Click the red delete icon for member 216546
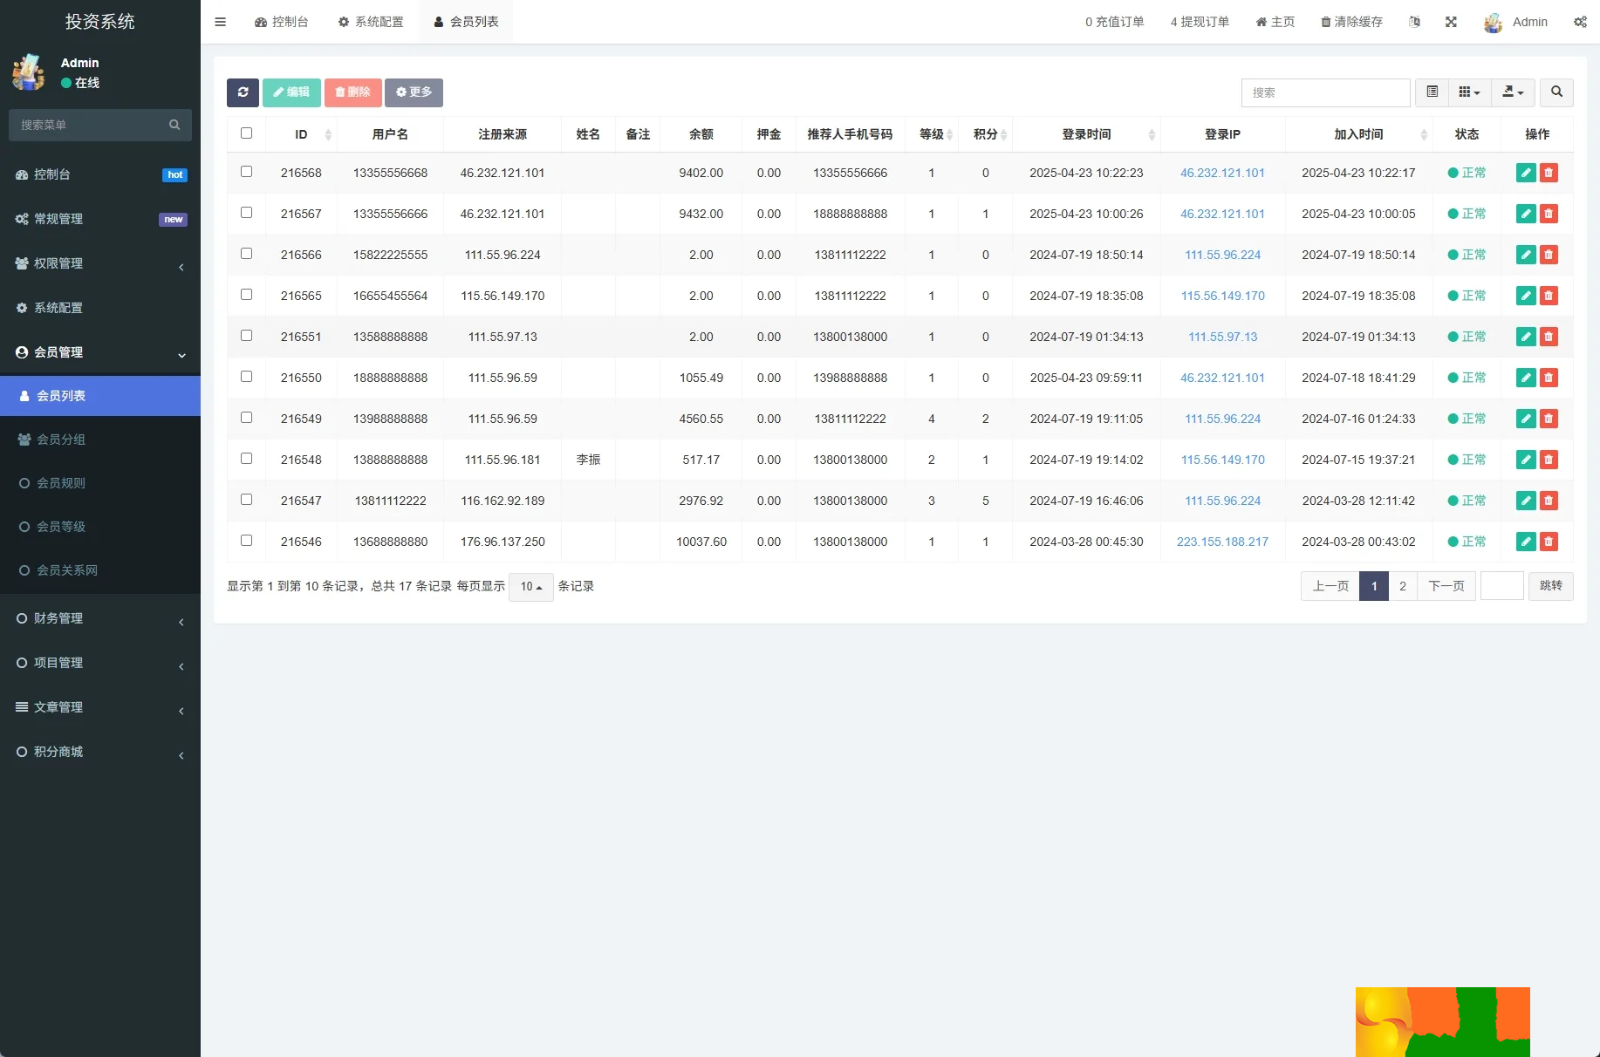 (x=1549, y=542)
